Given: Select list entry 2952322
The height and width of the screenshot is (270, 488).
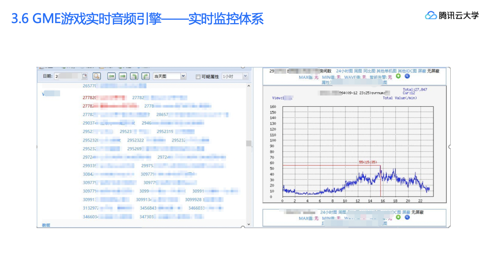Looking at the screenshot, I should point(136,140).
